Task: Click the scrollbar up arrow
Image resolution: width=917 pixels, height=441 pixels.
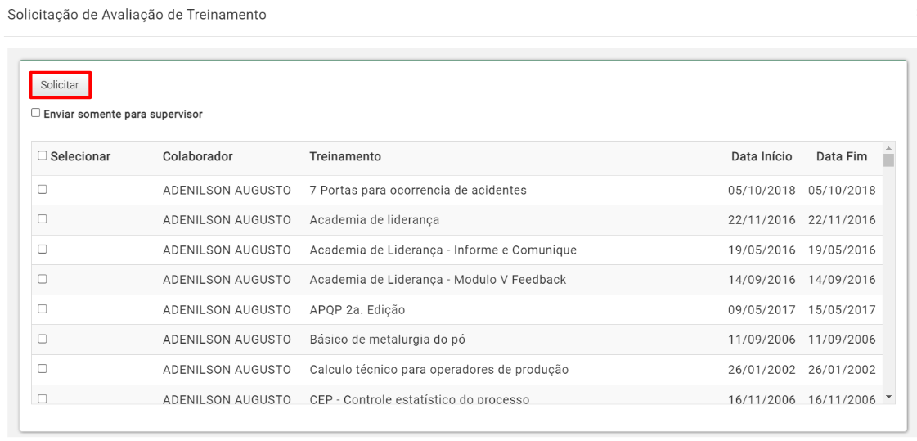Action: click(889, 147)
